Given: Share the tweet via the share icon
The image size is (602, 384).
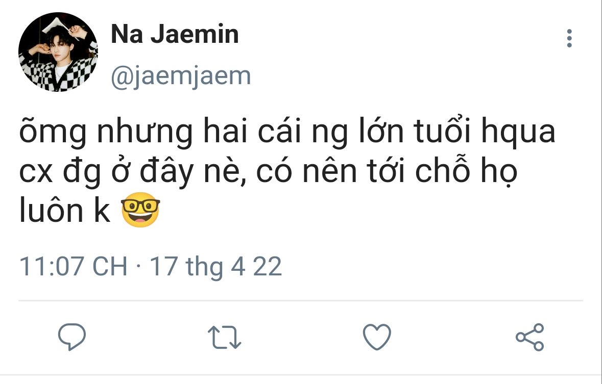Looking at the screenshot, I should point(530,337).
